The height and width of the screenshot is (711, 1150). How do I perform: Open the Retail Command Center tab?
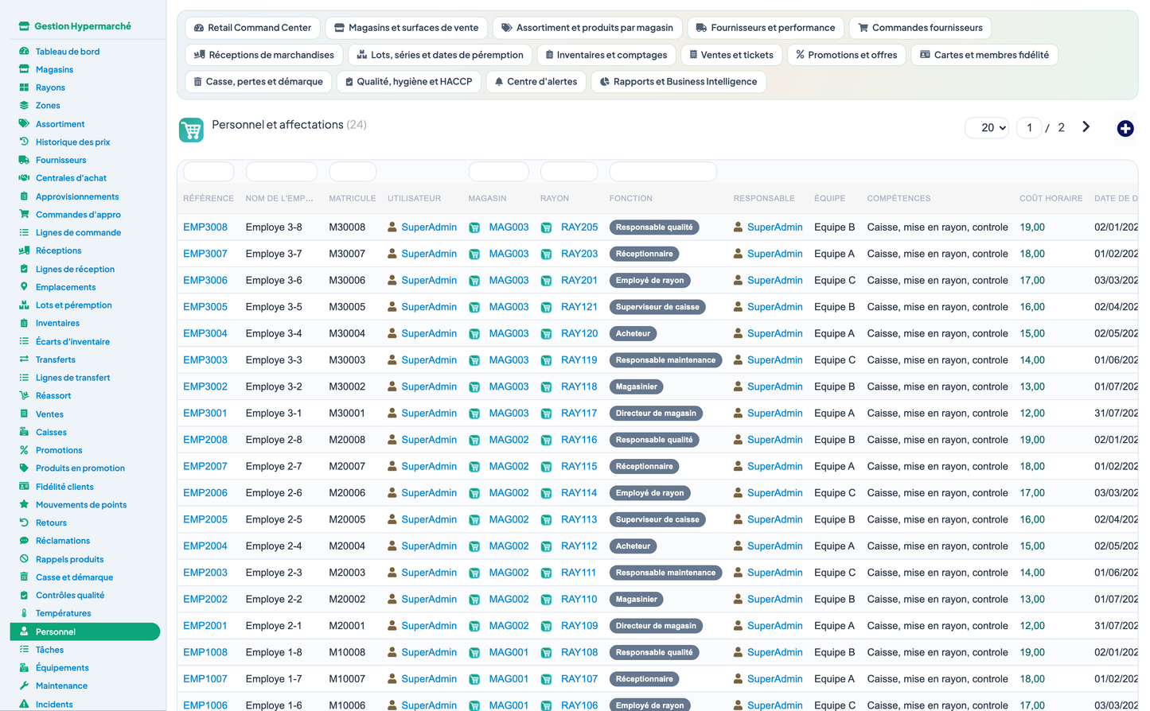point(252,28)
